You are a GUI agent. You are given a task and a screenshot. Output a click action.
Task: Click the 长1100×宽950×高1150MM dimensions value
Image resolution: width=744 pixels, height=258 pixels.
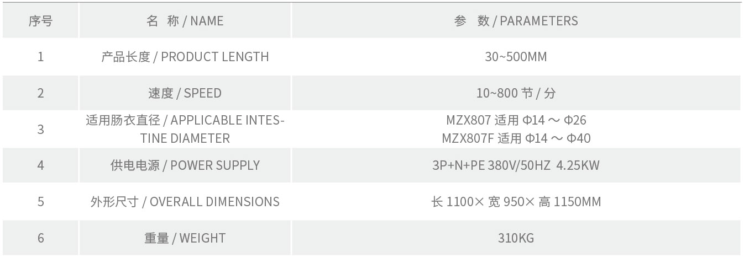click(516, 202)
